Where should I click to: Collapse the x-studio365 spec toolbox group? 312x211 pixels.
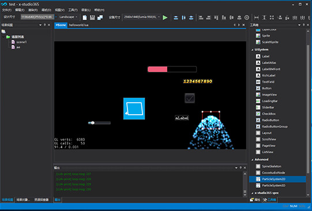253,193
